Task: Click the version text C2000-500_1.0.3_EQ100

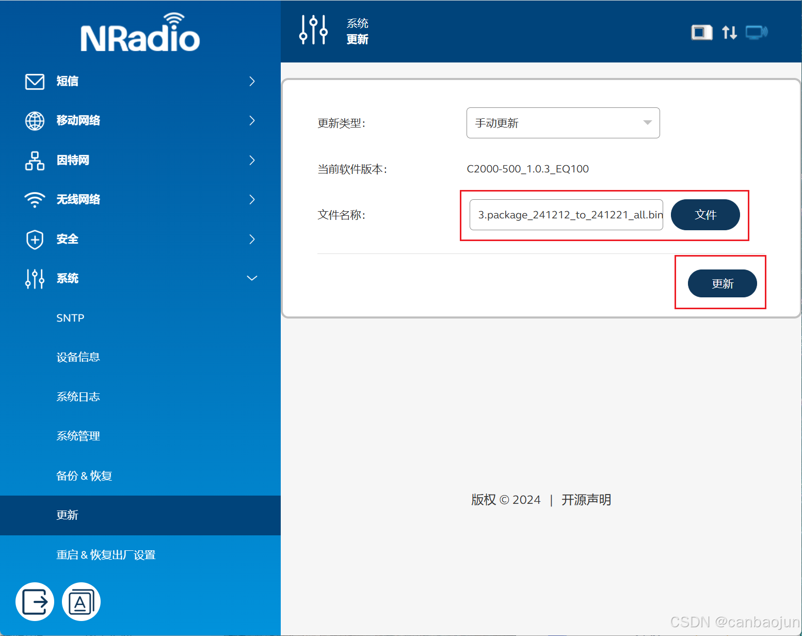Action: [x=527, y=169]
